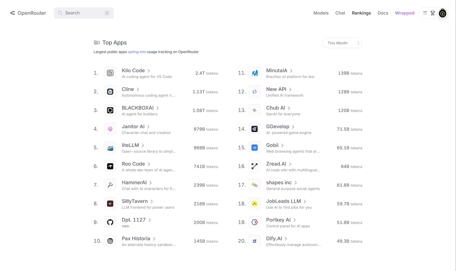Viewport: 456px width, 271px height.
Task: Click the Janitor AI app icon
Action: 110,129
